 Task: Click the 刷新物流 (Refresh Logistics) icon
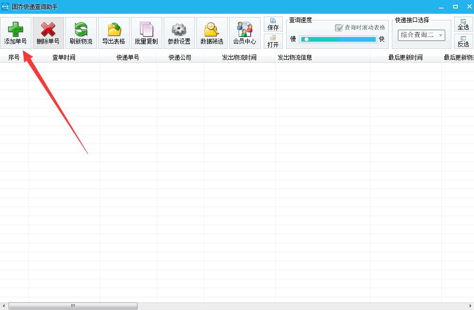point(80,32)
